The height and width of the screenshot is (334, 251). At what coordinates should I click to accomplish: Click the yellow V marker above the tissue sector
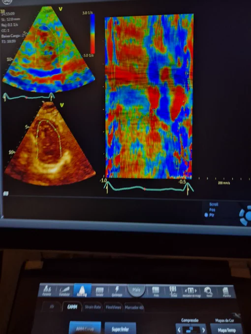(62, 105)
